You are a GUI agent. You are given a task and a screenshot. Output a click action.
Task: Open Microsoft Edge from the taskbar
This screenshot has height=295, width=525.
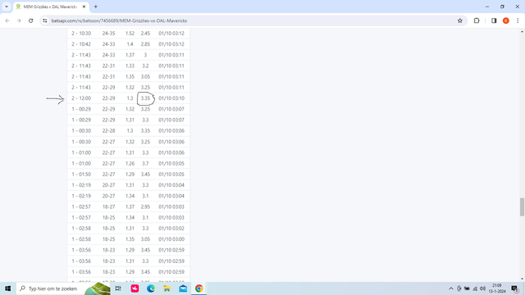151,288
